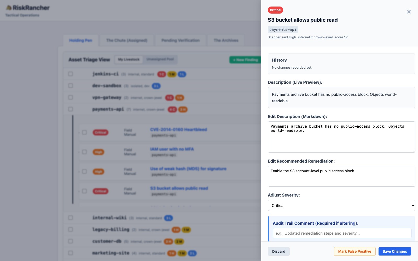
Task: Open the IAM user with no MFA link
Action: pos(172,149)
